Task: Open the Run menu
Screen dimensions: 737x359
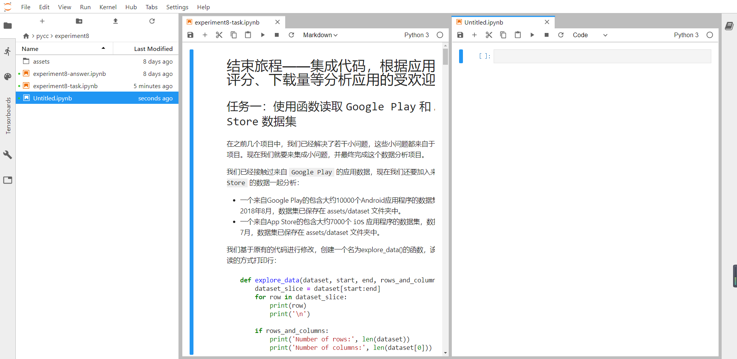Action: pos(85,7)
